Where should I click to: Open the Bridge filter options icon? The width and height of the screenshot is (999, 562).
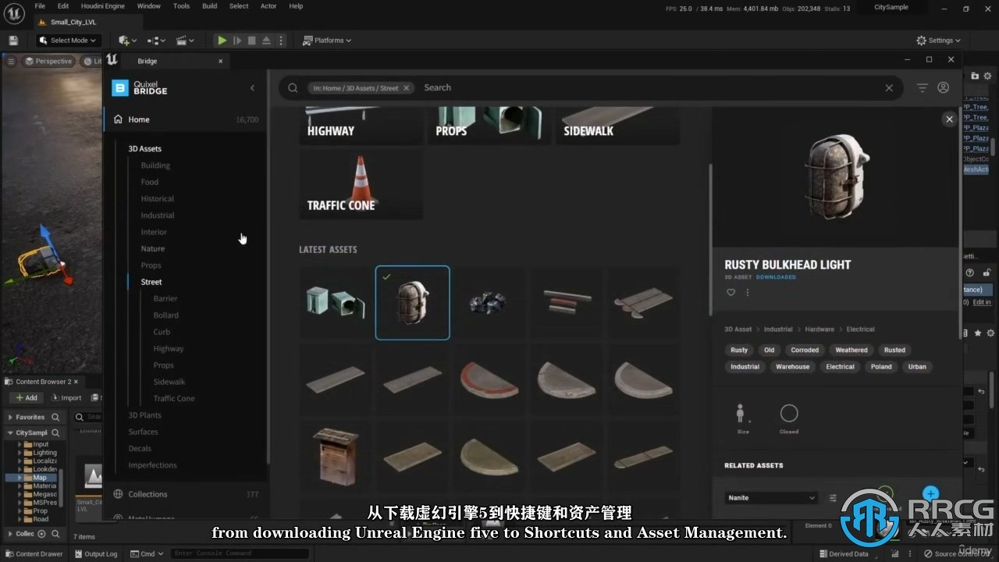coord(923,88)
